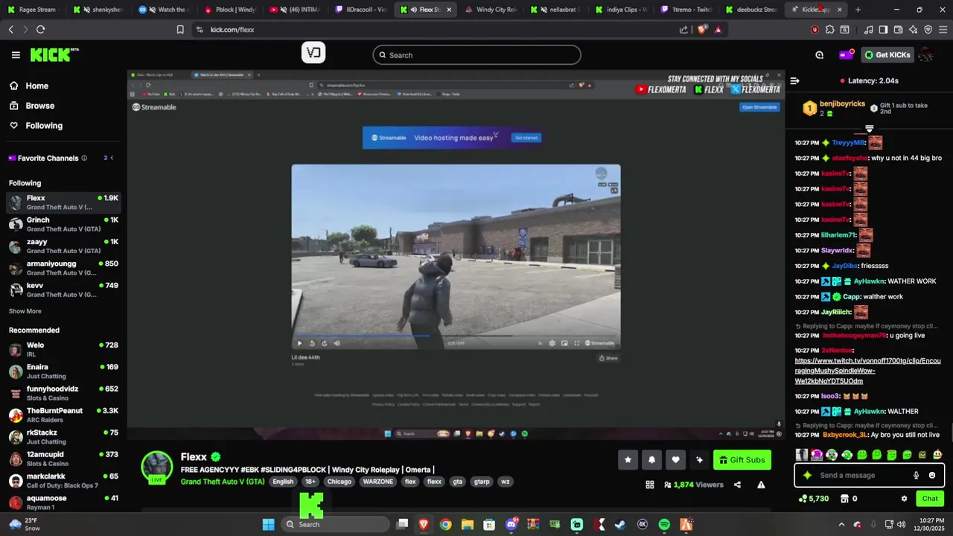Show the Favorite Channels info icon
Screen dimensions: 953x536
pyautogui.click(x=84, y=158)
